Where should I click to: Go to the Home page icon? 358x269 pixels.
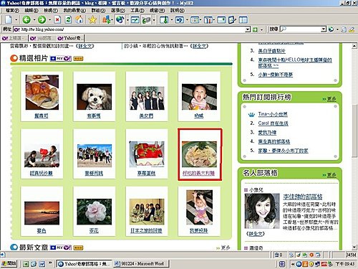[79, 19]
